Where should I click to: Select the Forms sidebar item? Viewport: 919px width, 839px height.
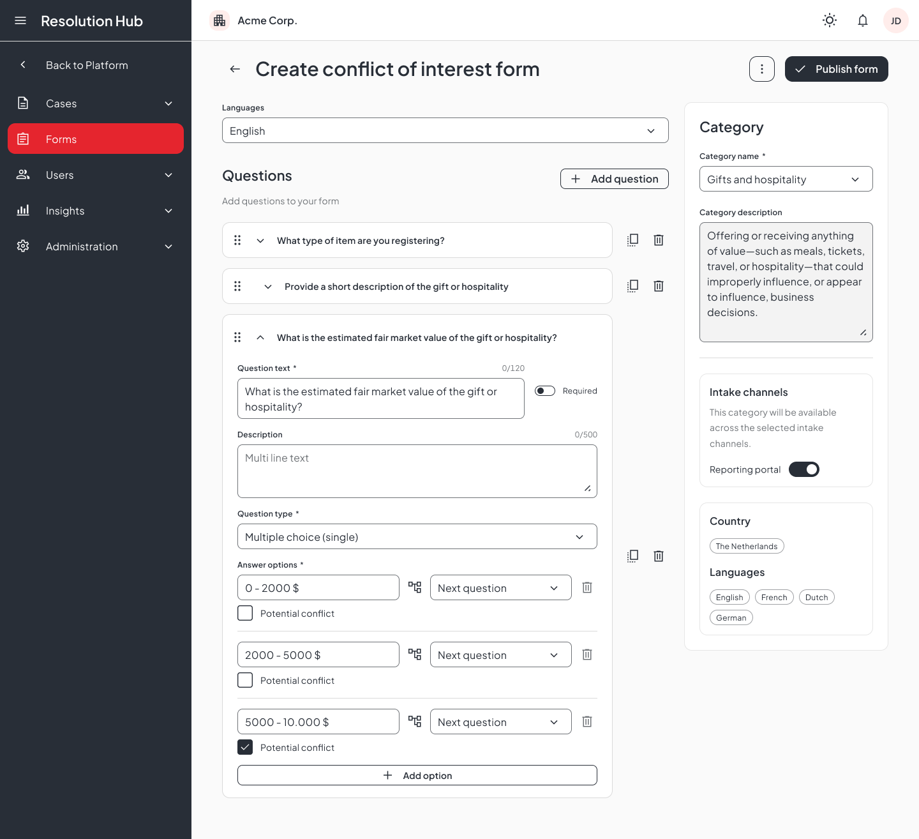coord(96,139)
